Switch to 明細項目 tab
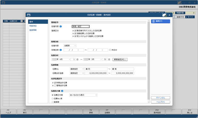This screenshot has height=118, width=198. pyautogui.click(x=33, y=26)
